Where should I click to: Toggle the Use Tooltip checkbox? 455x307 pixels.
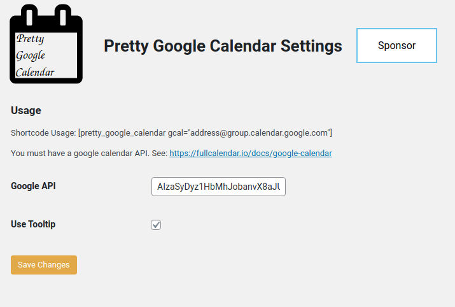(x=156, y=225)
